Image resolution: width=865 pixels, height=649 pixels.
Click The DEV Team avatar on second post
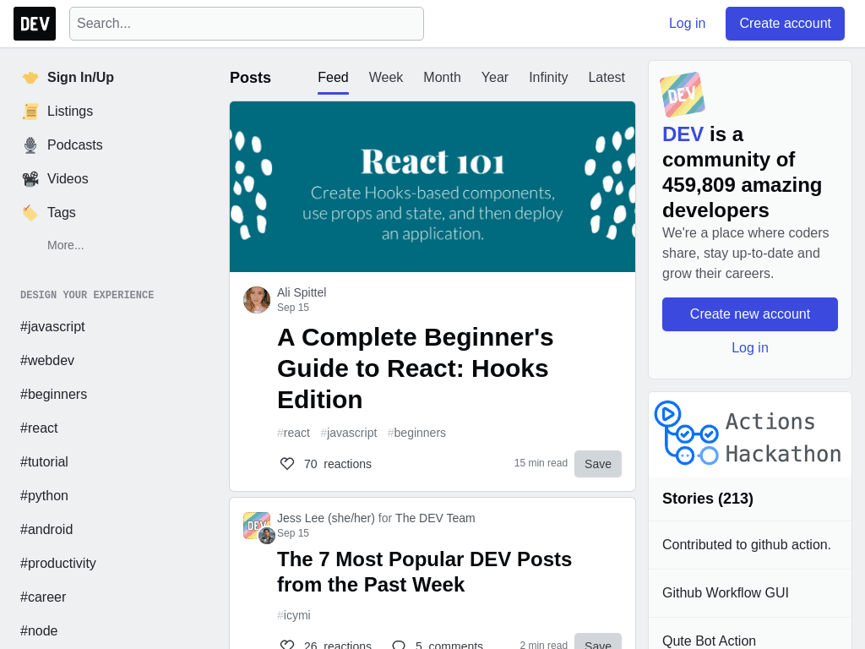(x=257, y=526)
